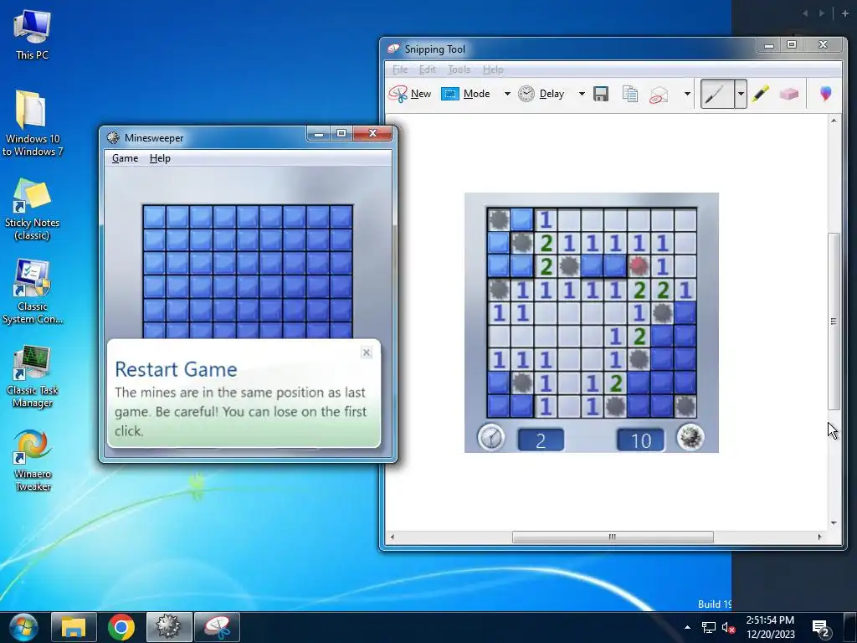Minimize the Minesweeper window
This screenshot has width=857, height=643.
(319, 133)
